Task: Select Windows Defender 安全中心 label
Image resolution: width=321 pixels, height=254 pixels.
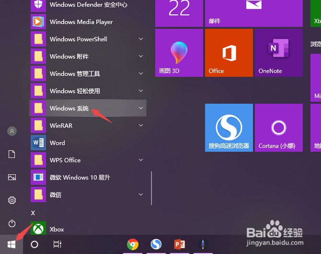Action: tap(89, 4)
